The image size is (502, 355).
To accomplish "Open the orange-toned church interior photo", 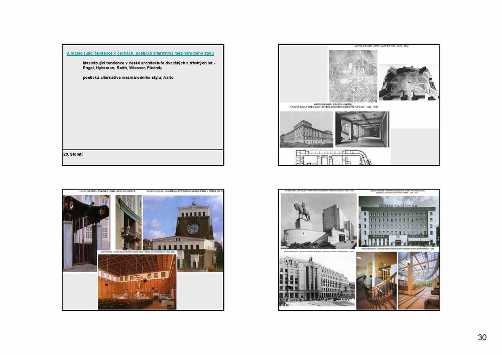I will 137,282.
